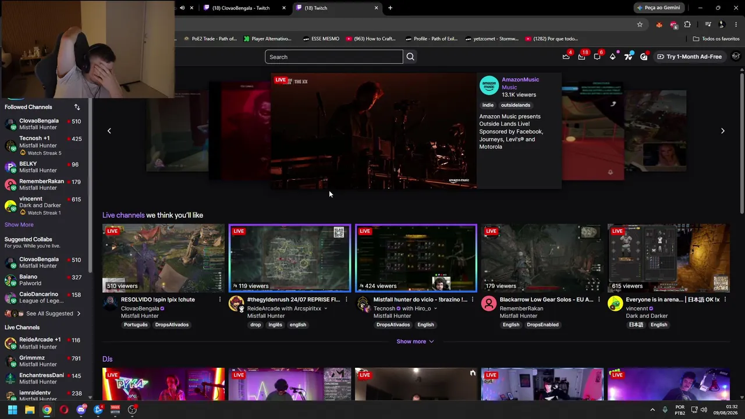
Task: Open the Twitch notifications inbox icon
Action: [581, 56]
